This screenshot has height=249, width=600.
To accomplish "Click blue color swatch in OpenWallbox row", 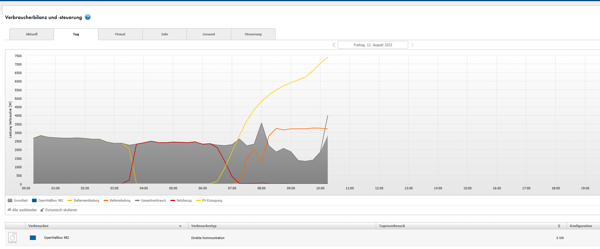I will [x=33, y=238].
